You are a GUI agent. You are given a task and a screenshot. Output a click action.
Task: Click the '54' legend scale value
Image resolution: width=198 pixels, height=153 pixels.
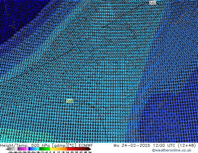pyautogui.click(x=90, y=152)
